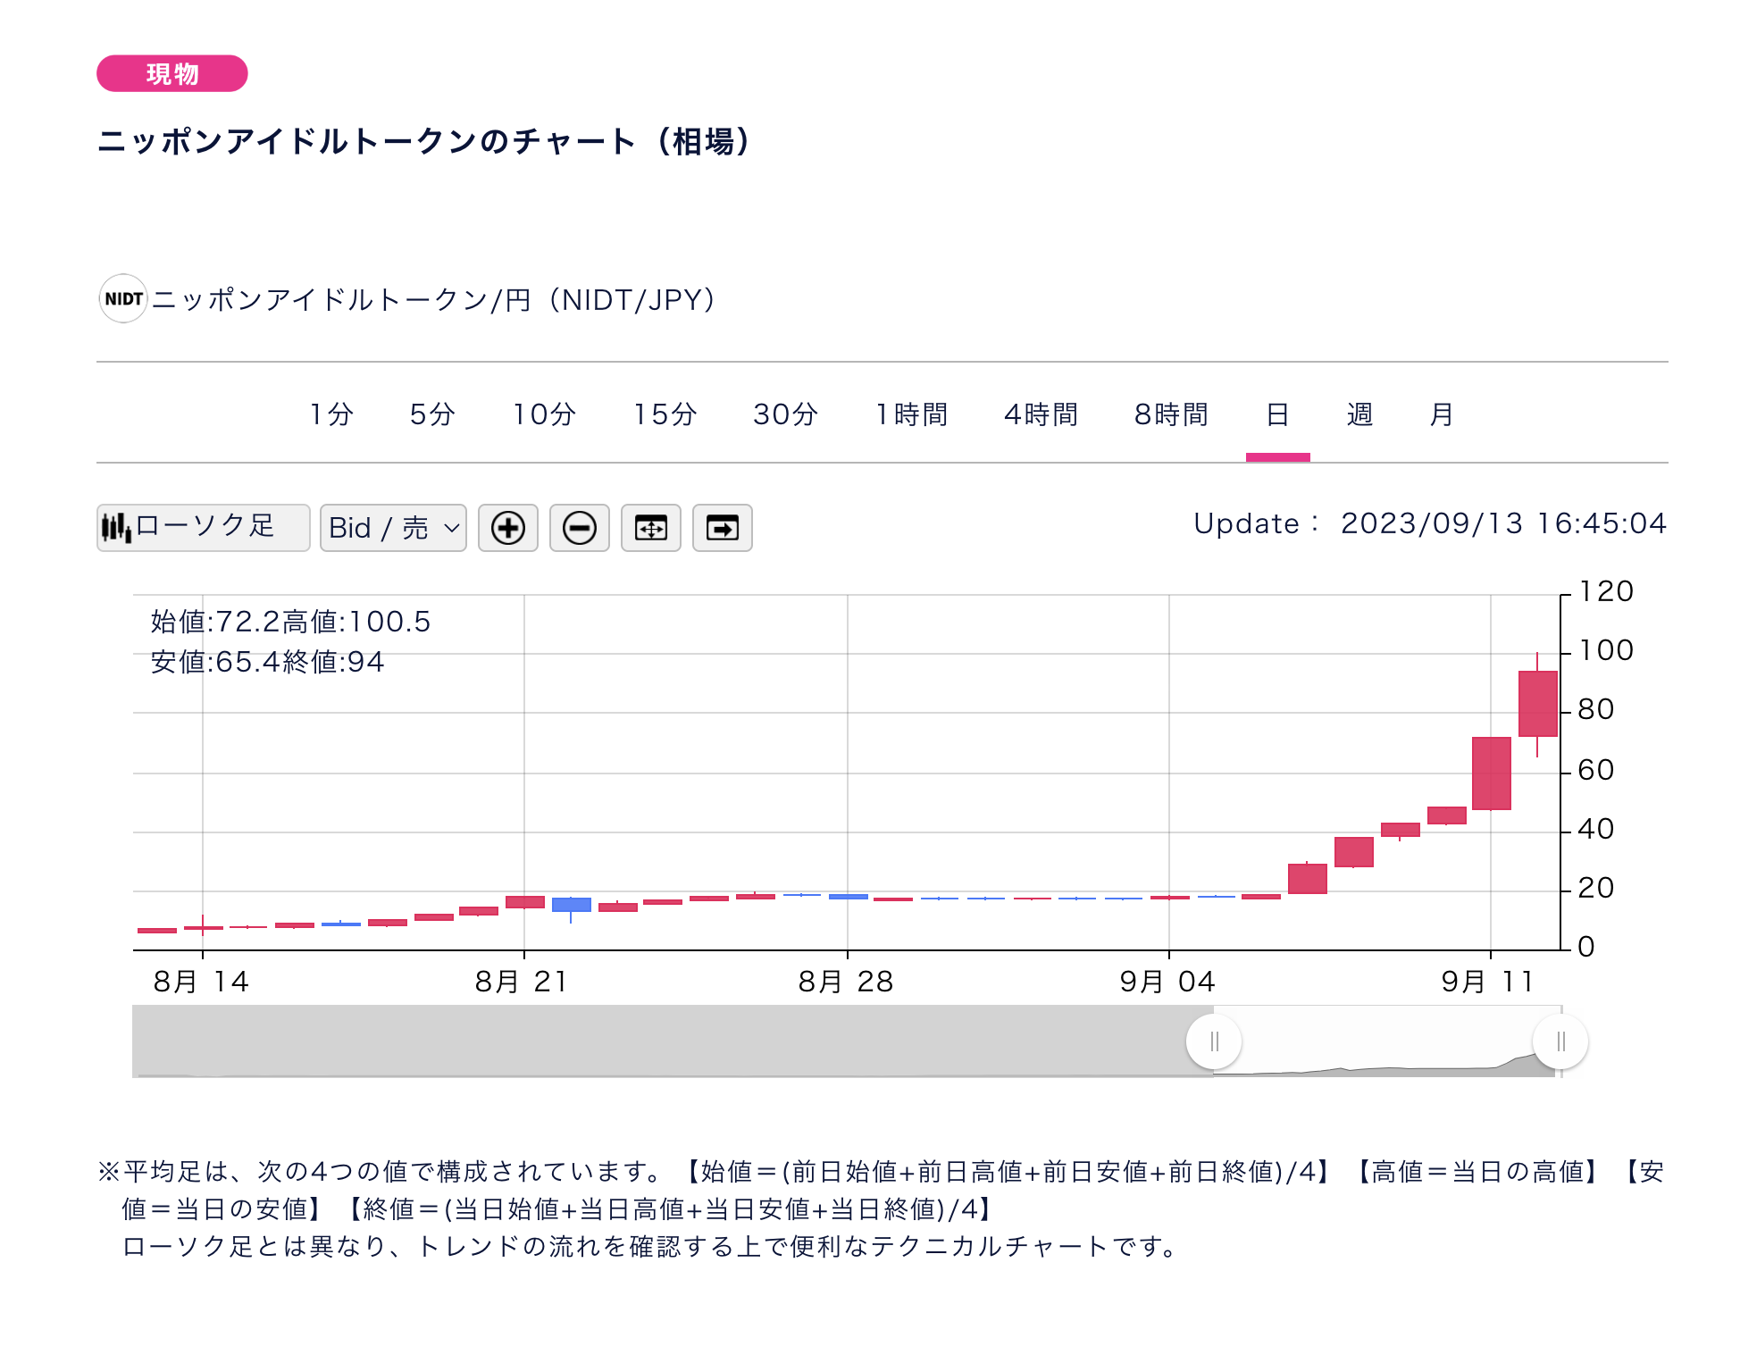1740x1363 pixels.
Task: Zoom out of the chart
Action: (579, 528)
